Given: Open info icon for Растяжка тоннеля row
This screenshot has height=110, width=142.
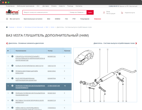Looking at the screenshot, I should (x=12, y=100).
